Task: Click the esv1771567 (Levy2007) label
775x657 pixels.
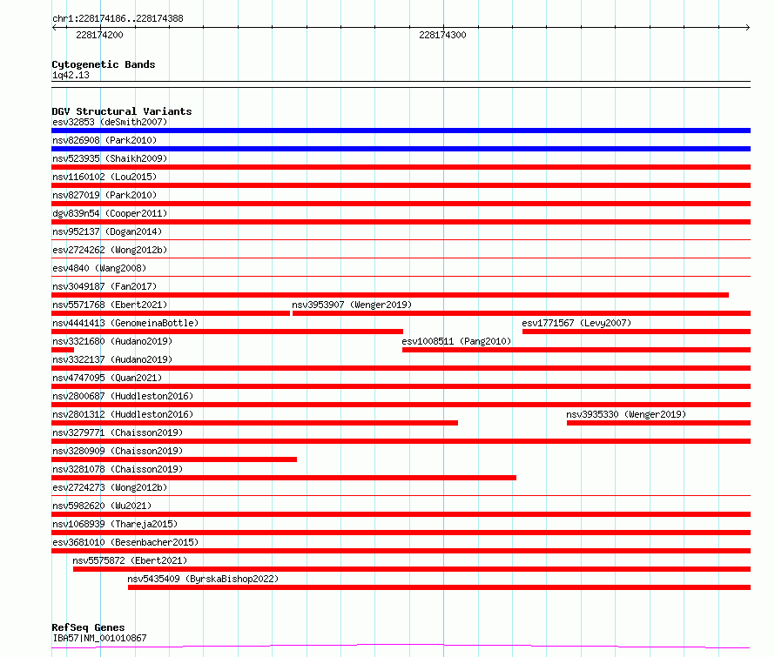Action: (576, 323)
